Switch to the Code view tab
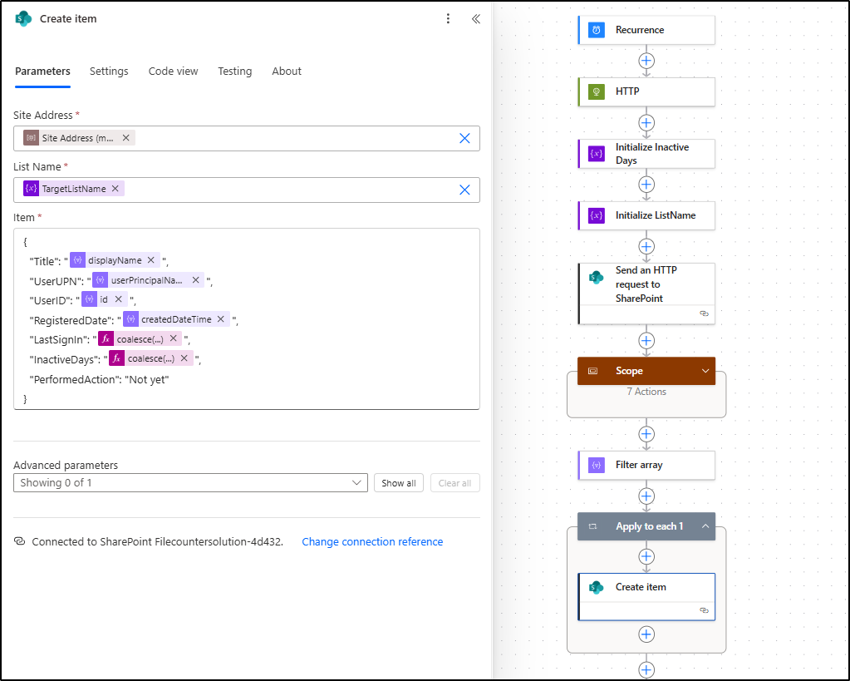This screenshot has width=850, height=681. click(173, 72)
